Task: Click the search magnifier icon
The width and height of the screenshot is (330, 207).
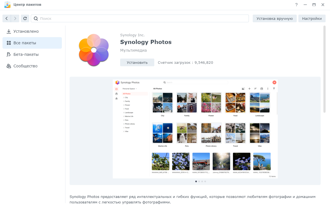Action: [36, 18]
